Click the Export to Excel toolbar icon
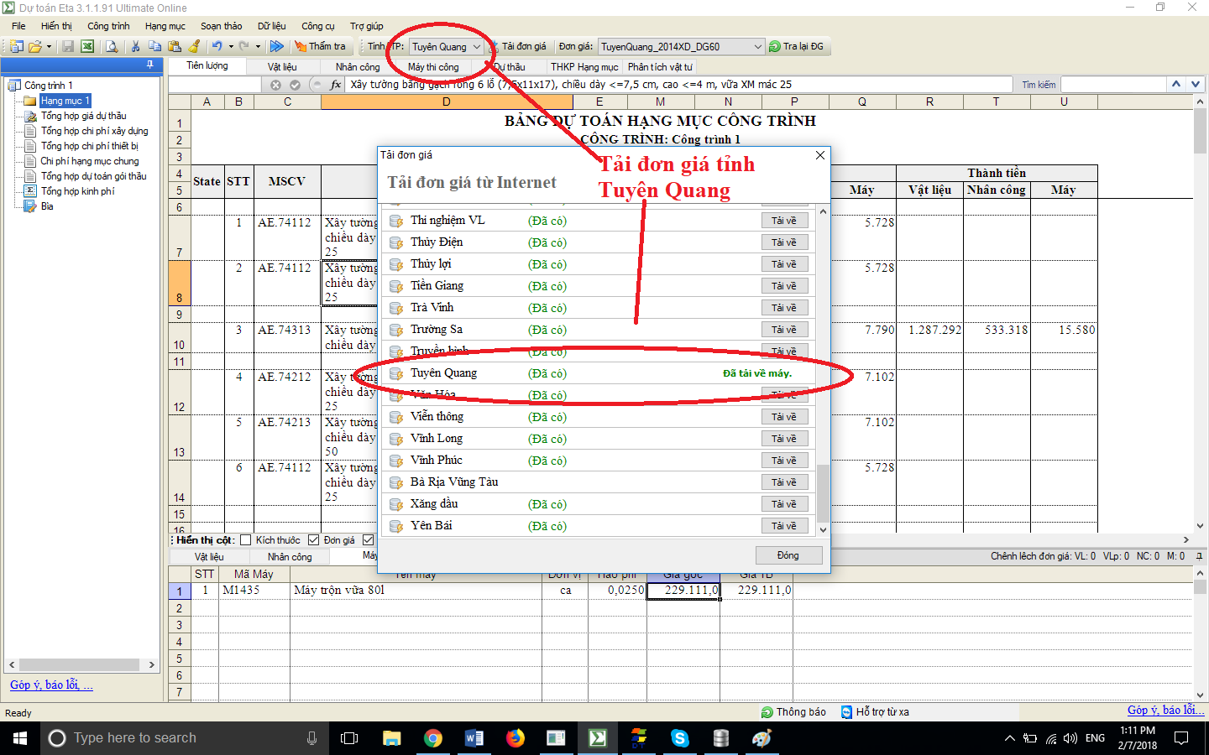This screenshot has width=1209, height=755. click(x=87, y=47)
